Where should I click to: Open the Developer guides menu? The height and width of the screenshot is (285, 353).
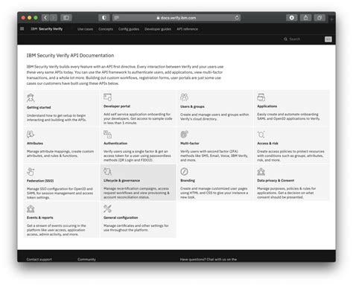[158, 29]
